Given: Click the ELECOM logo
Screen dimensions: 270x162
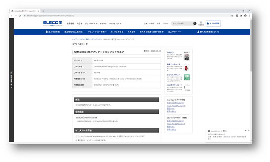Looking at the screenshot, I should pyautogui.click(x=53, y=23).
